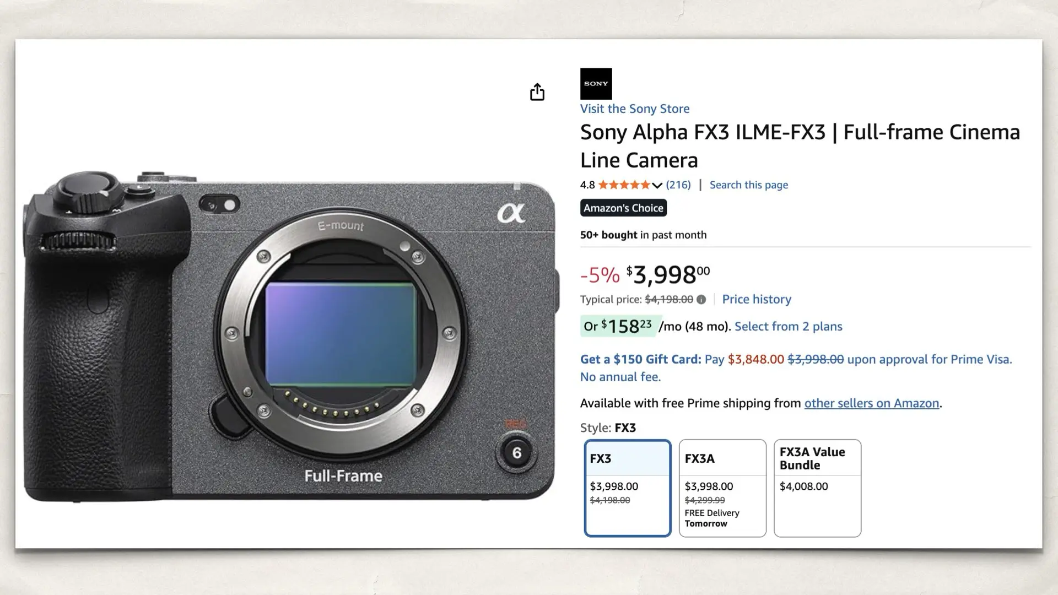Viewport: 1058px width, 595px height.
Task: Click the $150 Gift Card Prime Visa offer
Action: point(639,359)
